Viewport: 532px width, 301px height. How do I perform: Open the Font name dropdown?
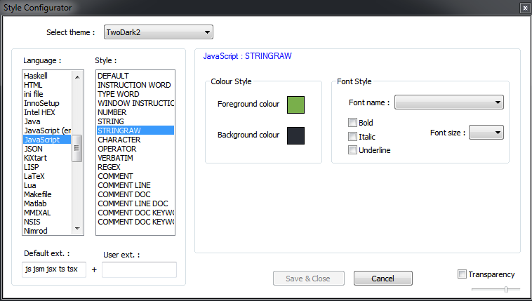(x=449, y=102)
